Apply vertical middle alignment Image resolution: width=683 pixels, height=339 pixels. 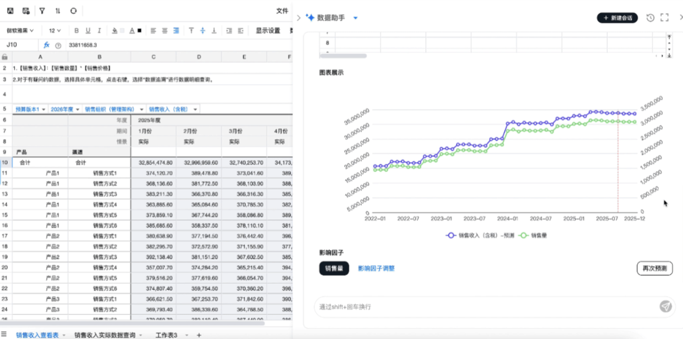coord(203,31)
